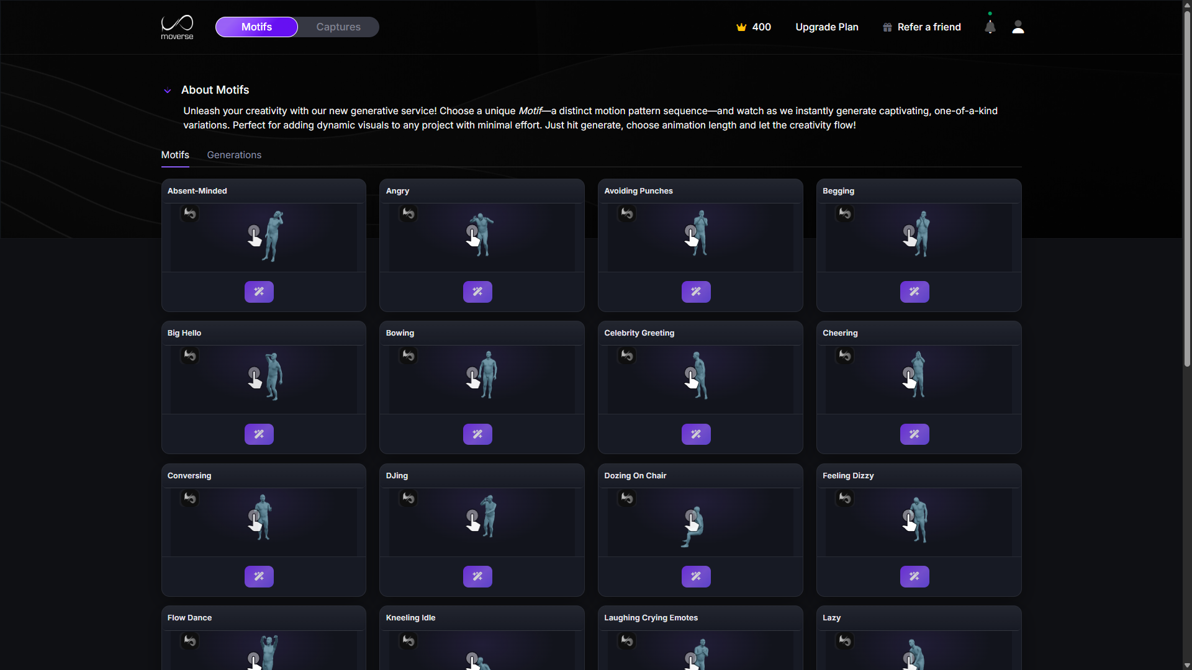Click the circular arrow icon on Begging card
Viewport: 1192px width, 670px height.
click(x=845, y=213)
